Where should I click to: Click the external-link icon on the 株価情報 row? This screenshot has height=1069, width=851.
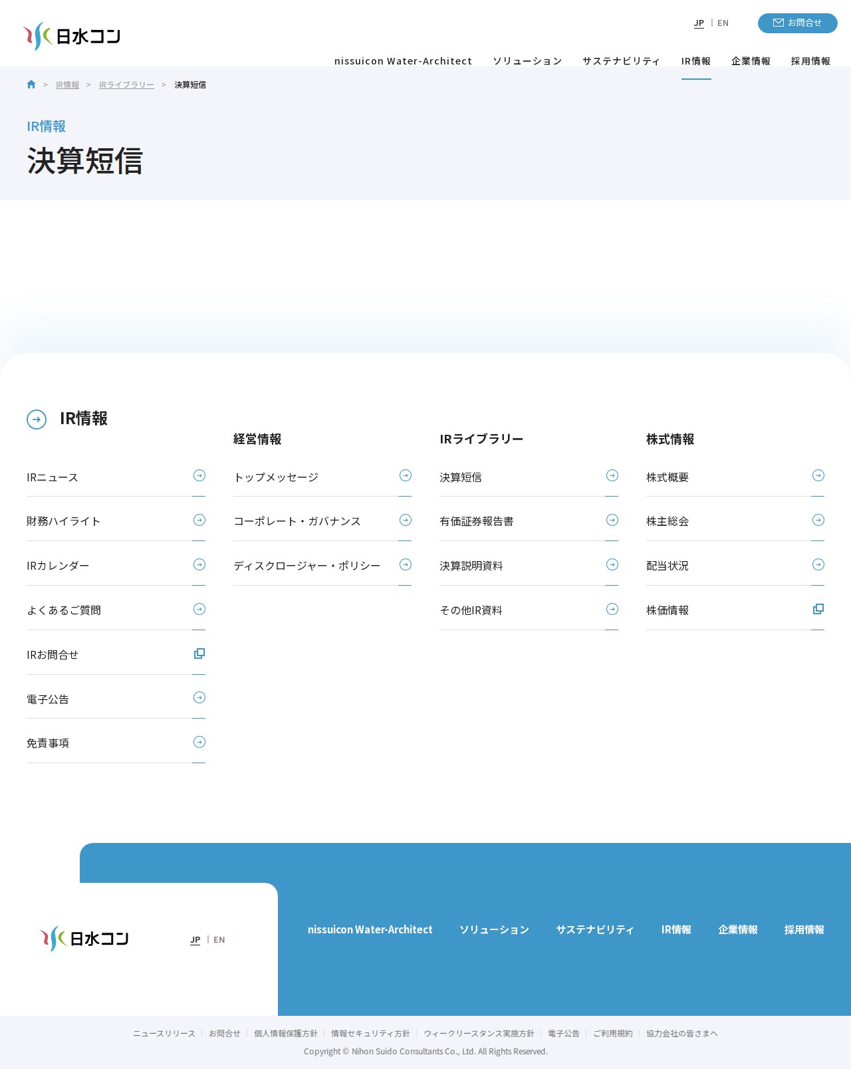818,609
